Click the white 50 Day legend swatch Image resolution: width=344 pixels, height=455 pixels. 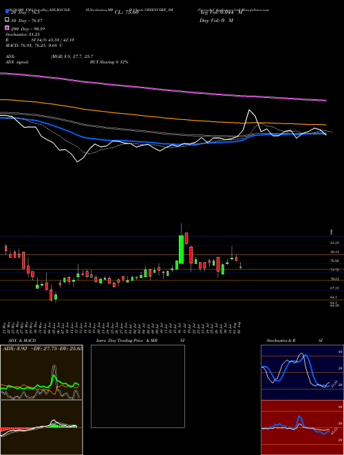pos(8,20)
